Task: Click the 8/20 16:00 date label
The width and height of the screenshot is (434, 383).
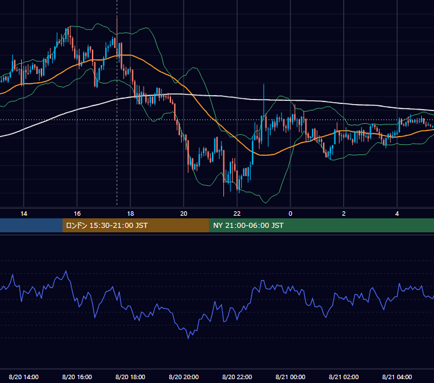Action: pyautogui.click(x=77, y=377)
